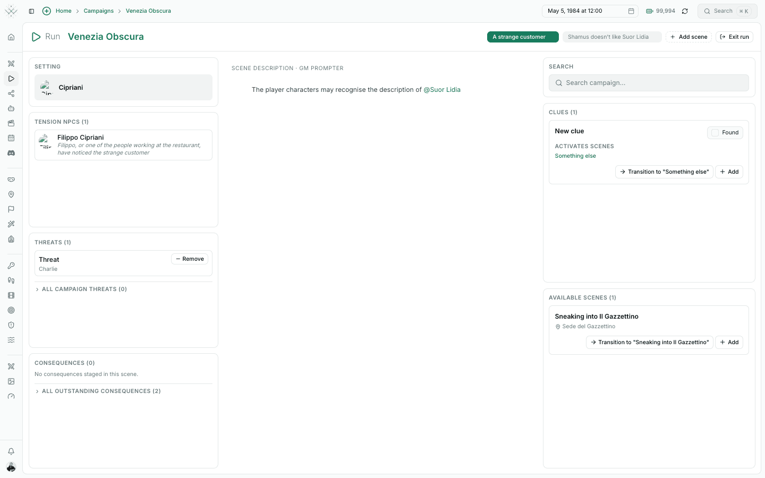The width and height of the screenshot is (765, 478).
Task: Click Add button for New clue
Action: [729, 172]
